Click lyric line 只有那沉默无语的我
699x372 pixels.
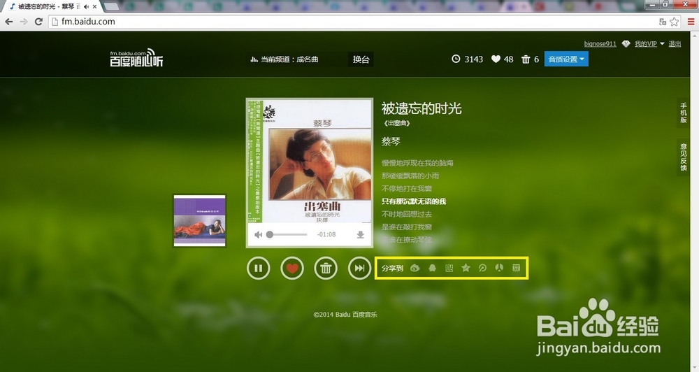click(x=414, y=201)
